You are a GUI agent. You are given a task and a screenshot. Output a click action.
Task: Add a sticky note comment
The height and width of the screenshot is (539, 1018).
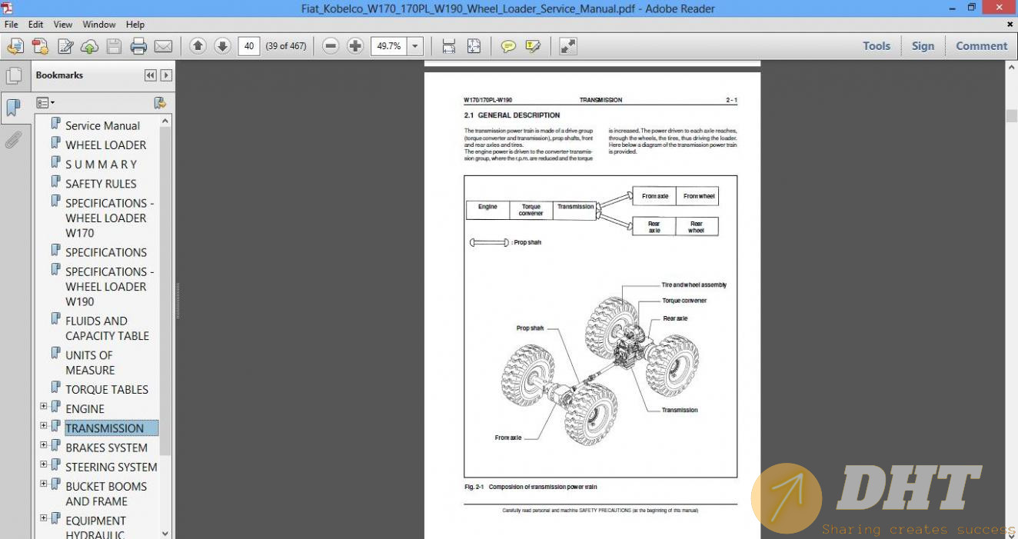508,46
